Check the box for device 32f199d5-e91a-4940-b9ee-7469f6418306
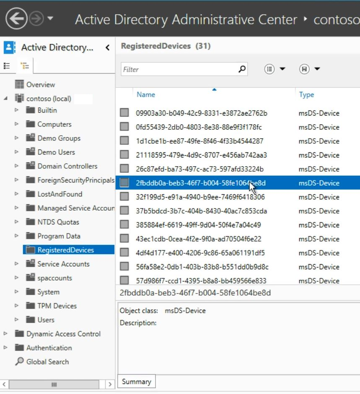360x394 pixels. click(124, 196)
